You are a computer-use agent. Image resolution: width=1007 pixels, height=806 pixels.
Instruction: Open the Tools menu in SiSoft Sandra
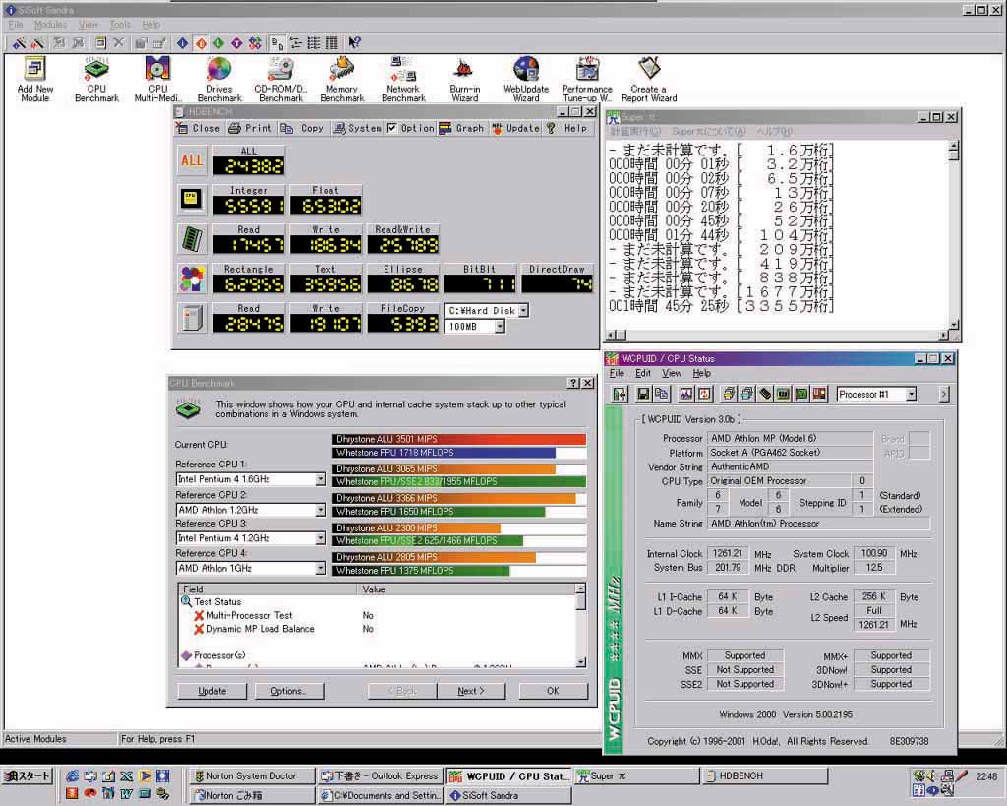[x=120, y=25]
